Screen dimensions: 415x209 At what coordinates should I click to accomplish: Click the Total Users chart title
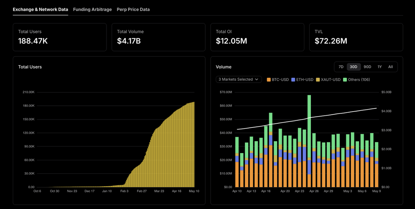pyautogui.click(x=30, y=67)
